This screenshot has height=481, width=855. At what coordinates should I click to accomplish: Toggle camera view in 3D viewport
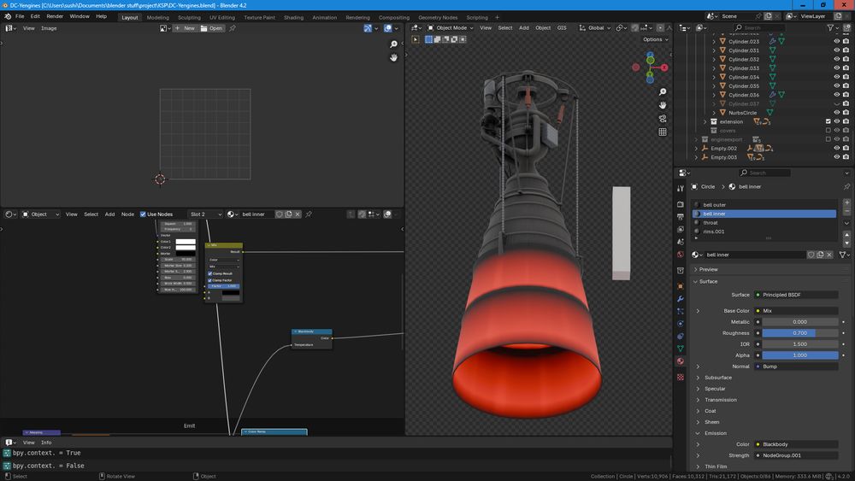(663, 119)
